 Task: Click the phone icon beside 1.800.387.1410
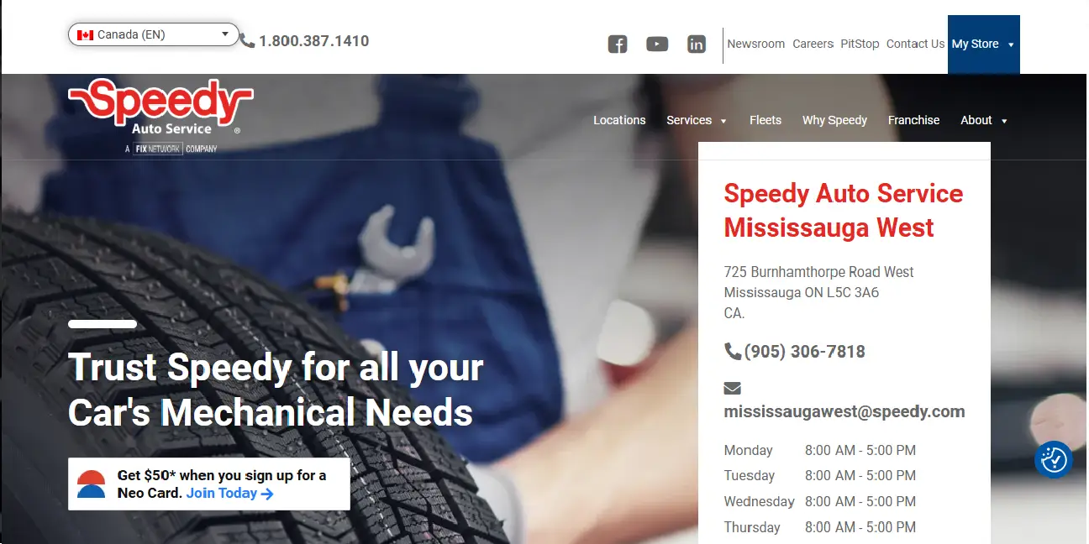247,41
